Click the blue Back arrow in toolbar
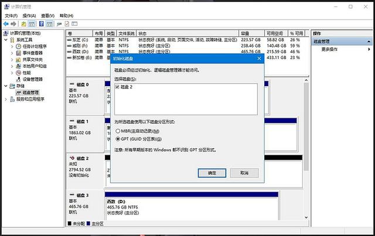This screenshot has width=375, height=236. 6,24
